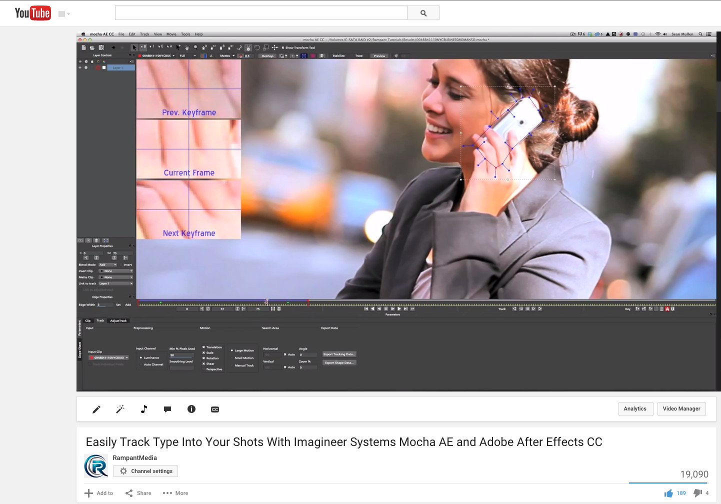Click Open Project folder icon in mocha
This screenshot has width=721, height=504.
coord(92,47)
